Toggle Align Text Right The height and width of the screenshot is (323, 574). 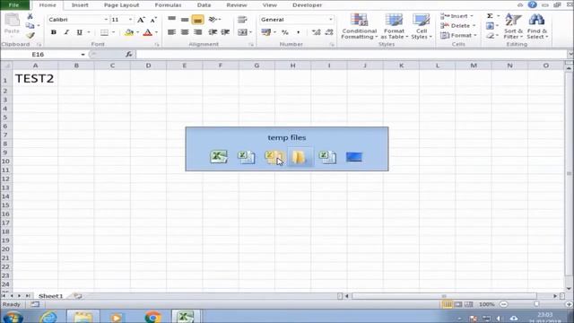[197, 32]
